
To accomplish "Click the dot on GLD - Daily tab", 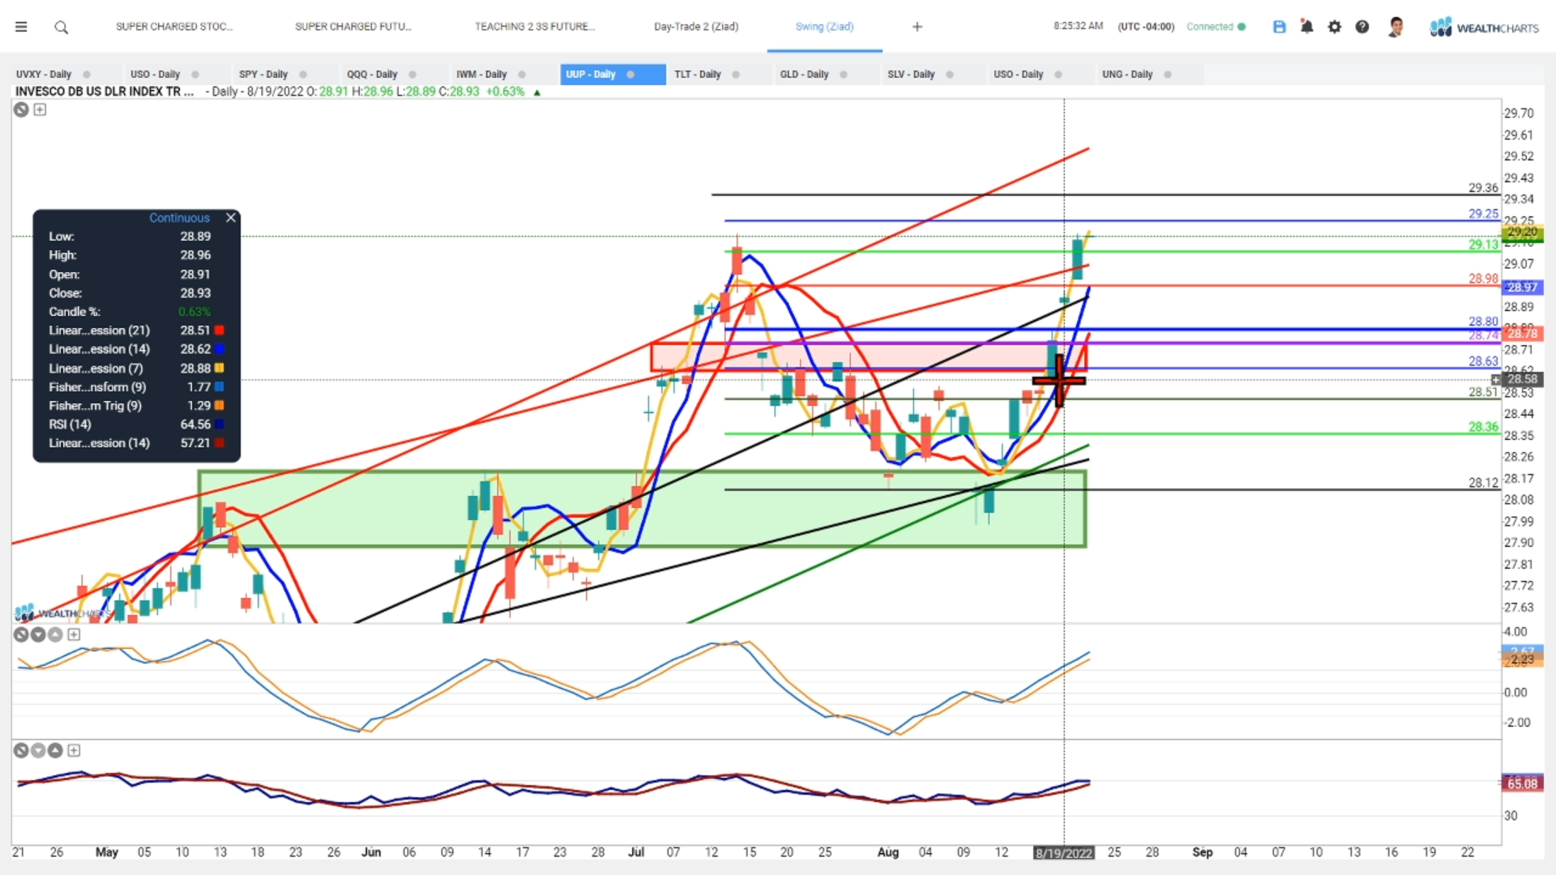I will coord(844,75).
